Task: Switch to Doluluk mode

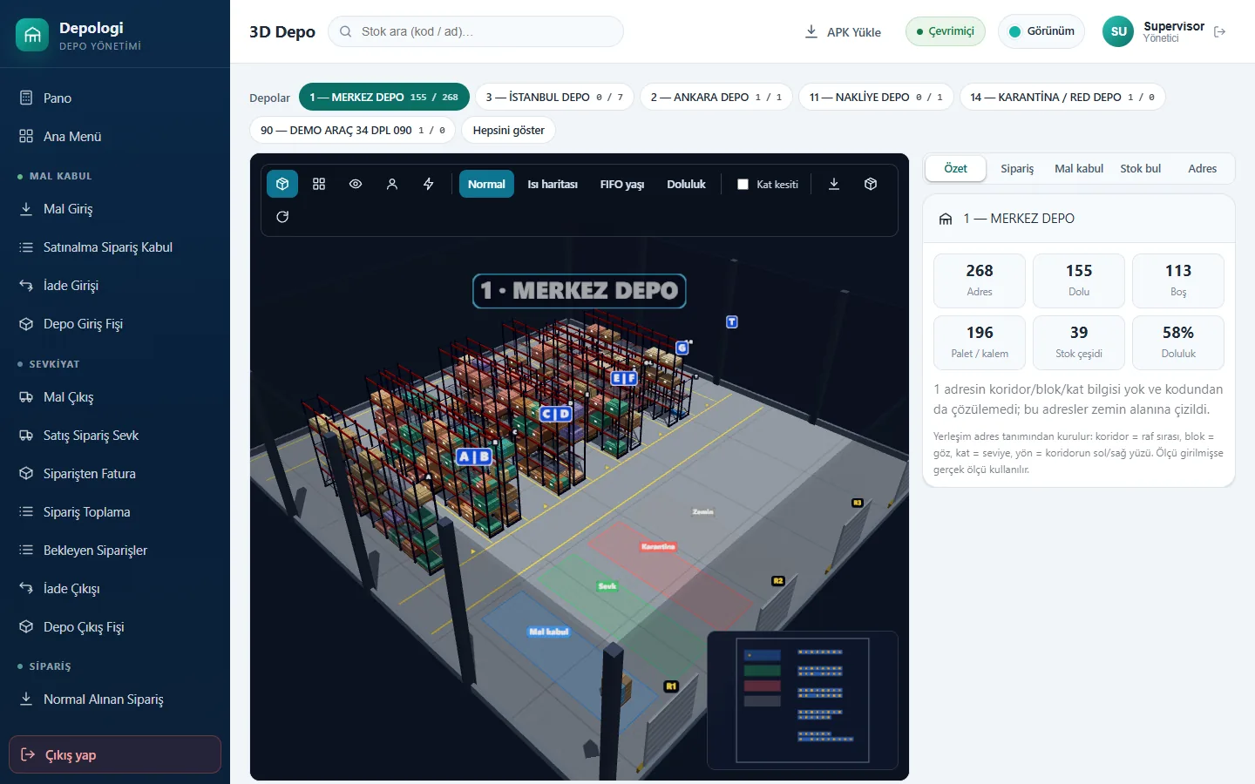Action: click(x=686, y=184)
